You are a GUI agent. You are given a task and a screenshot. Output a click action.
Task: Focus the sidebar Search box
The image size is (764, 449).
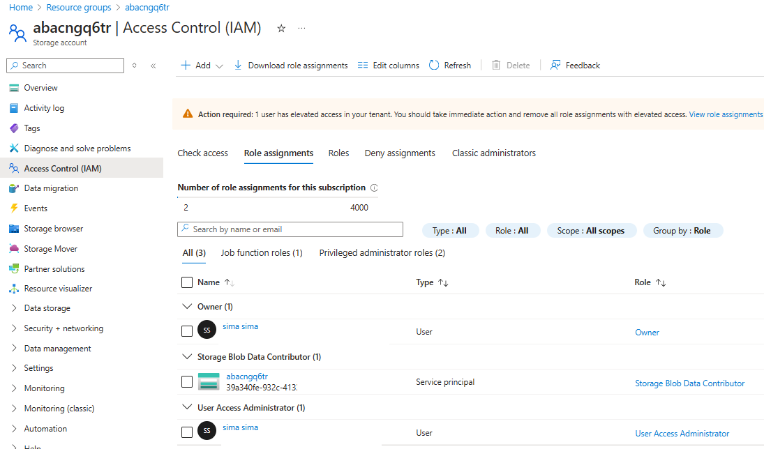pyautogui.click(x=66, y=66)
